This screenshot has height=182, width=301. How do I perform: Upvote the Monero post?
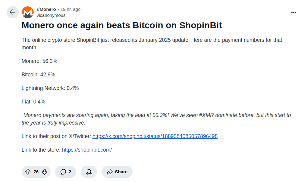28,172
